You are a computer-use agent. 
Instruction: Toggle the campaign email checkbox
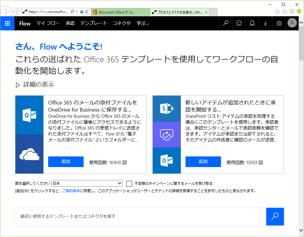[x=129, y=184]
